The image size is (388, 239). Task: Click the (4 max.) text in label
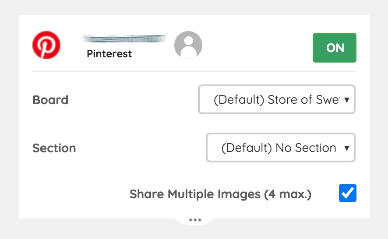pyautogui.click(x=288, y=194)
